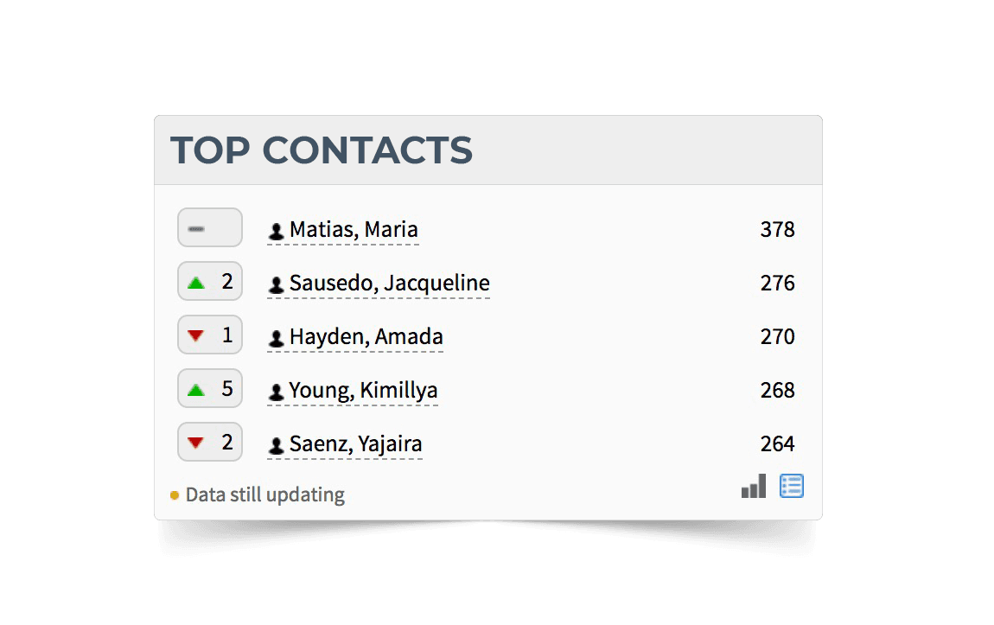Click the person icon next to Sausedo, Jacqueline
The width and height of the screenshot is (994, 625).
click(275, 284)
